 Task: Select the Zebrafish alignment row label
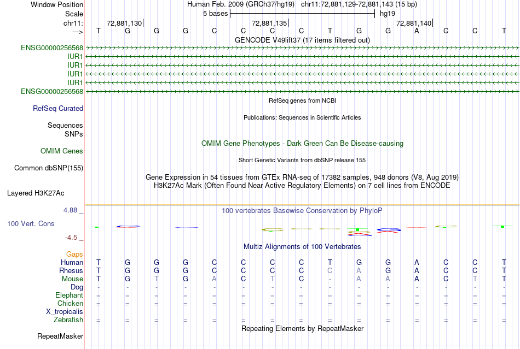pyautogui.click(x=68, y=320)
